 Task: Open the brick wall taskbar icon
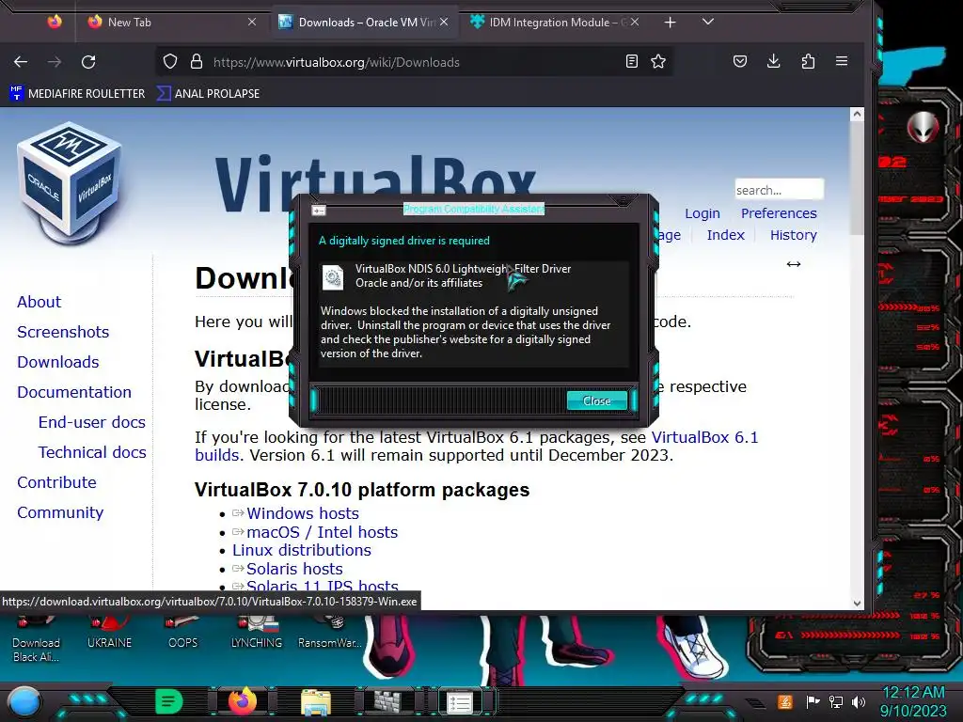(x=388, y=701)
